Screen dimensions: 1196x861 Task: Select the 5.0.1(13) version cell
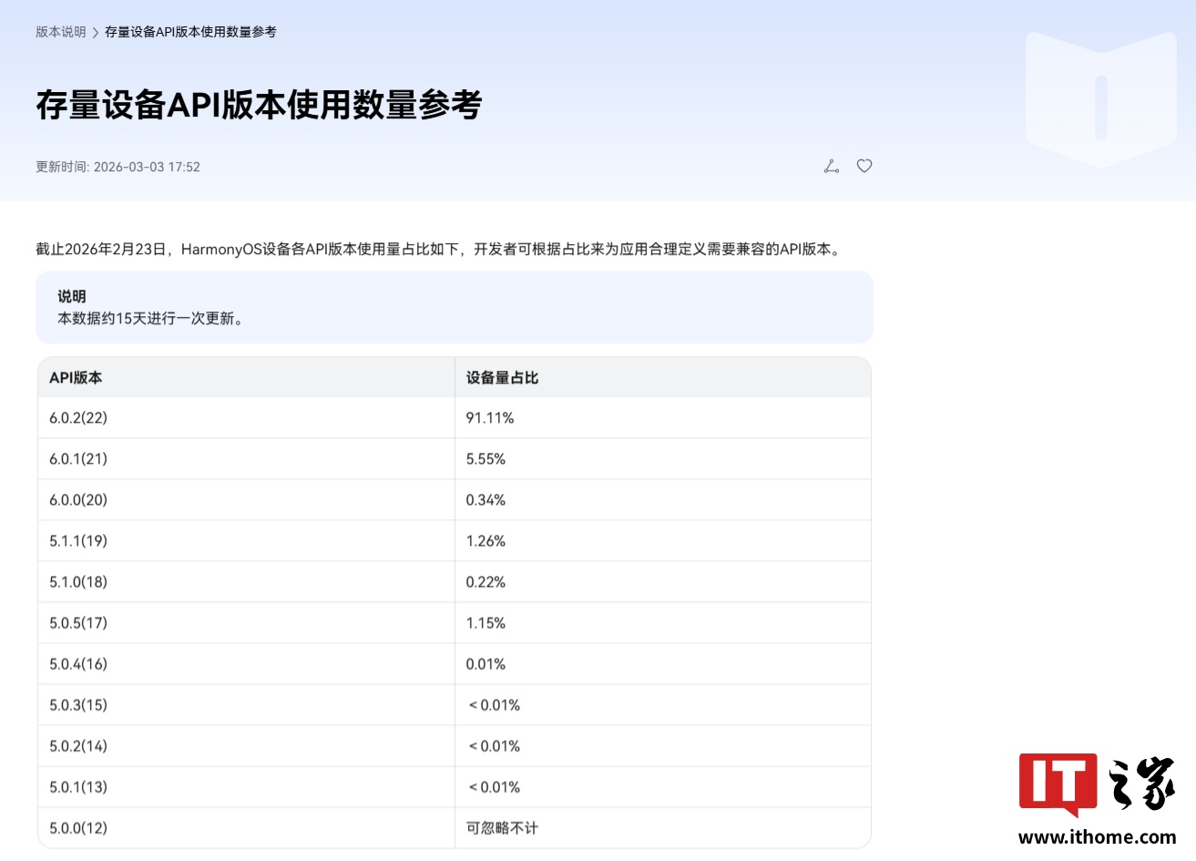click(x=246, y=787)
